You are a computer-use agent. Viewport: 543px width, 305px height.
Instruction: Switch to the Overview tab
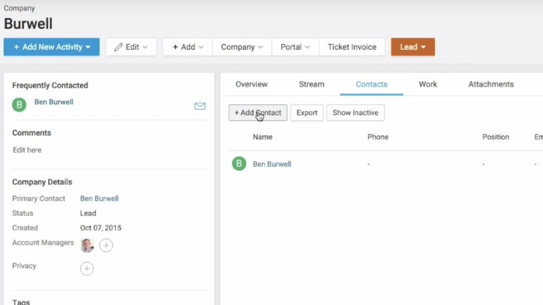click(x=252, y=84)
